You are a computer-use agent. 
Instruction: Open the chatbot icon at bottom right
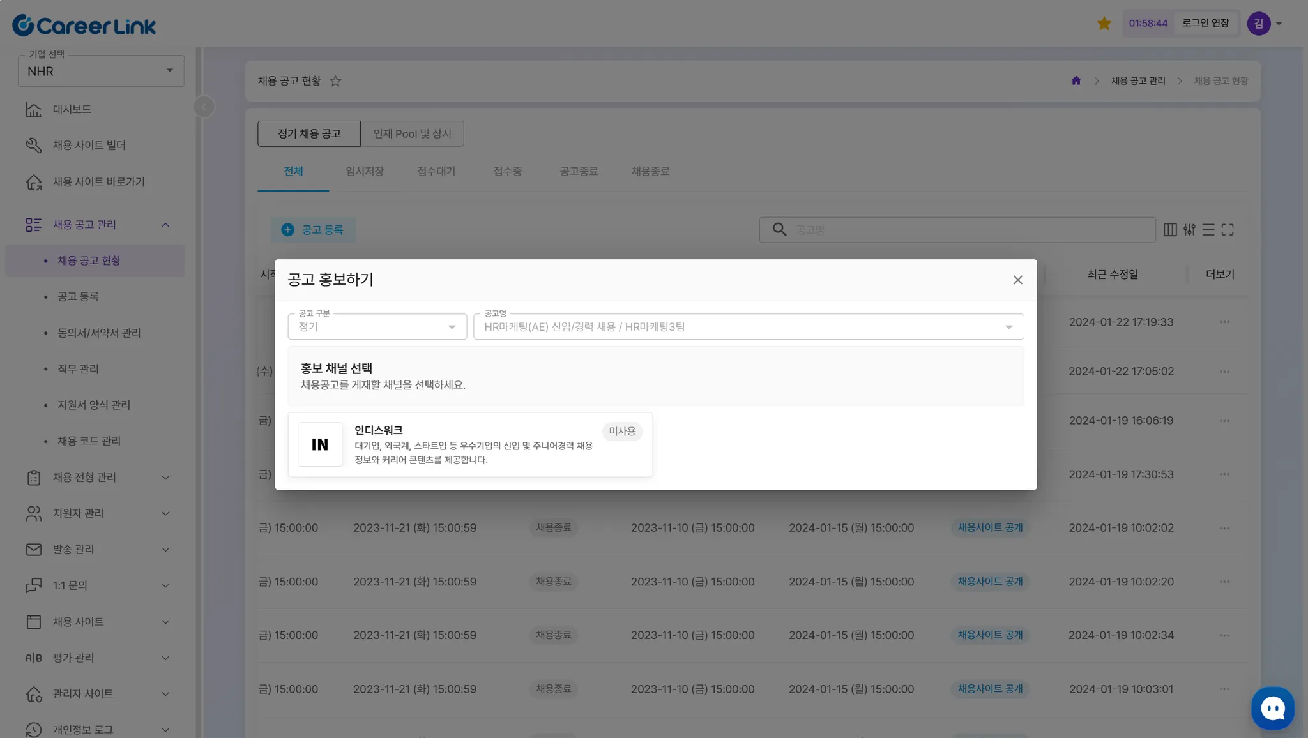point(1272,708)
